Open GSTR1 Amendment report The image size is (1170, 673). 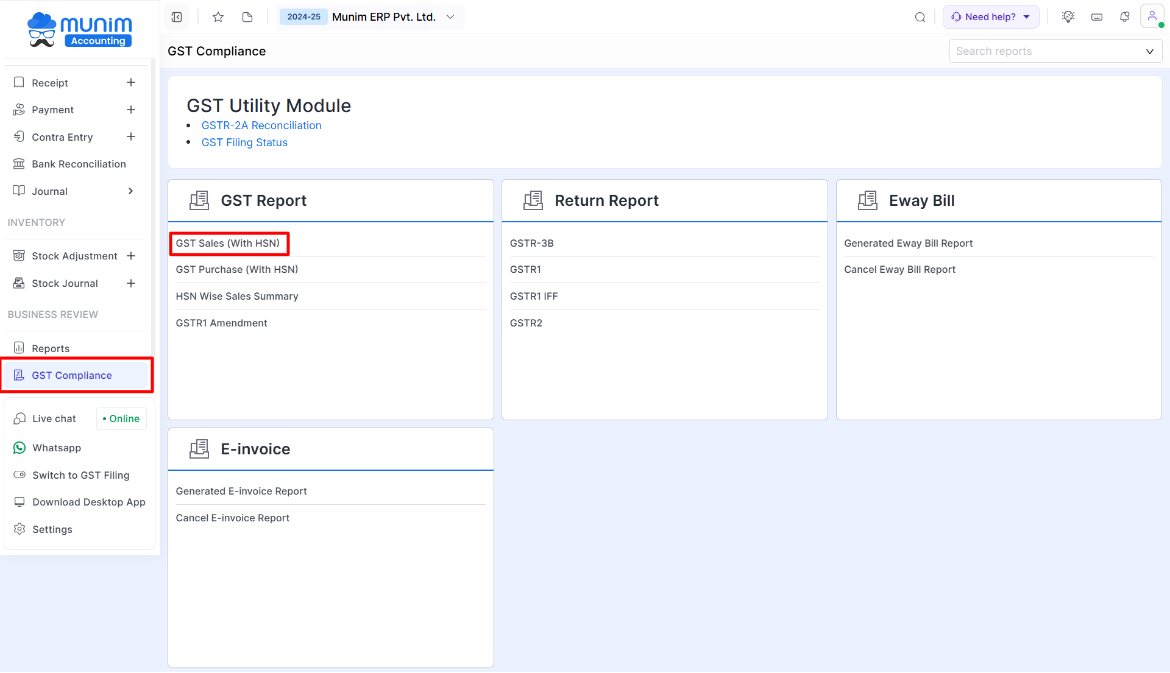click(222, 323)
